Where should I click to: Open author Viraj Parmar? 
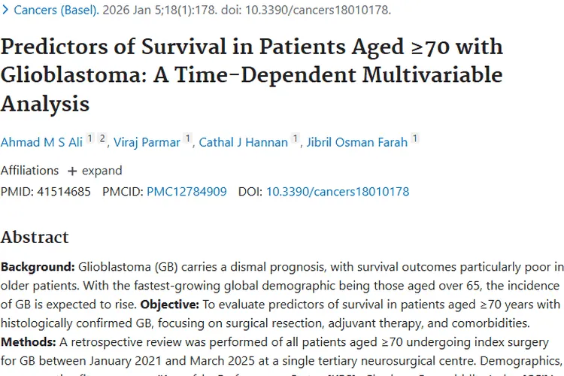pyautogui.click(x=147, y=143)
